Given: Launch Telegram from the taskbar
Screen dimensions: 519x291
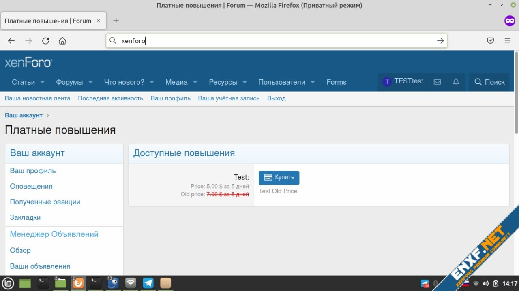Looking at the screenshot, I should (148, 283).
